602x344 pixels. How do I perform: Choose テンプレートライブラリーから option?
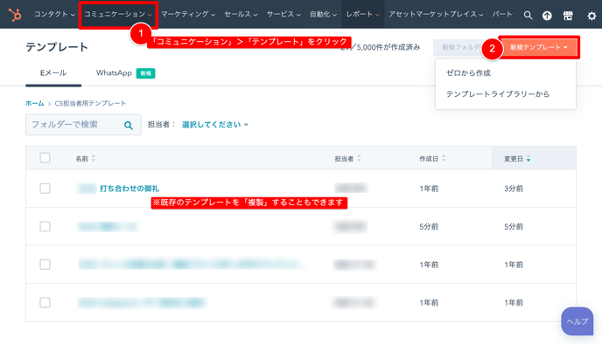(x=498, y=93)
